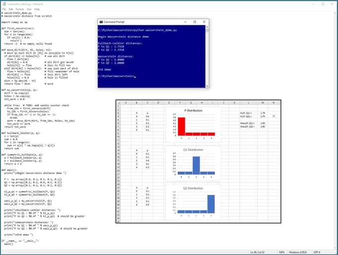338x255 pixels.
Task: Click the 'Wass(P, Q1) =' spreadsheet cell
Action: pyautogui.click(x=248, y=124)
